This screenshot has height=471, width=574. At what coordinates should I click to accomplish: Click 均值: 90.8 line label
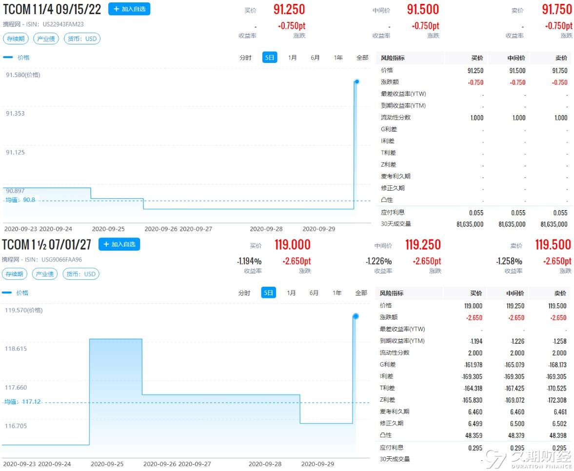point(20,200)
